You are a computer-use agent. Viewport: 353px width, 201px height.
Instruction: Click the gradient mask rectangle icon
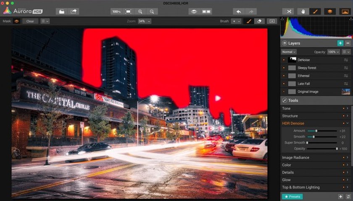[x=272, y=21]
